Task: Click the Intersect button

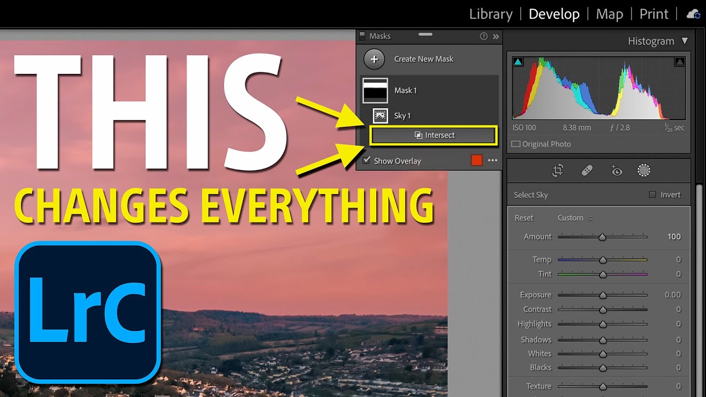Action: point(434,135)
